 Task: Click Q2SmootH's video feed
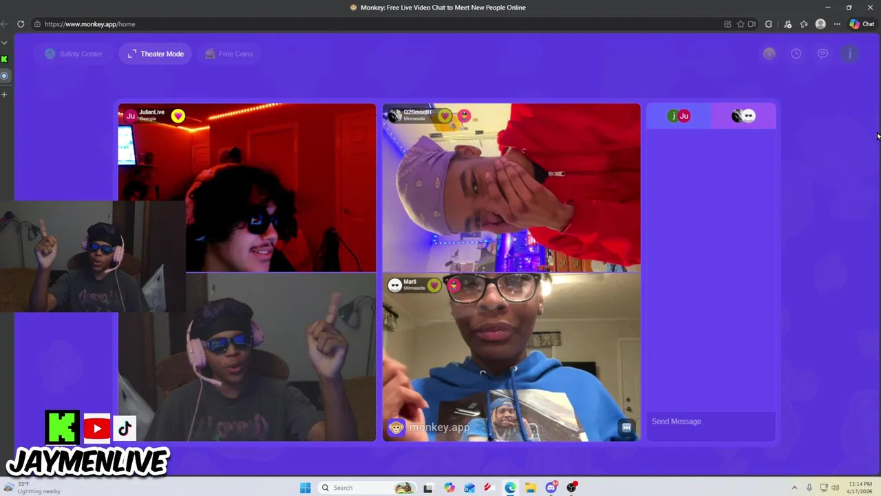(x=511, y=187)
